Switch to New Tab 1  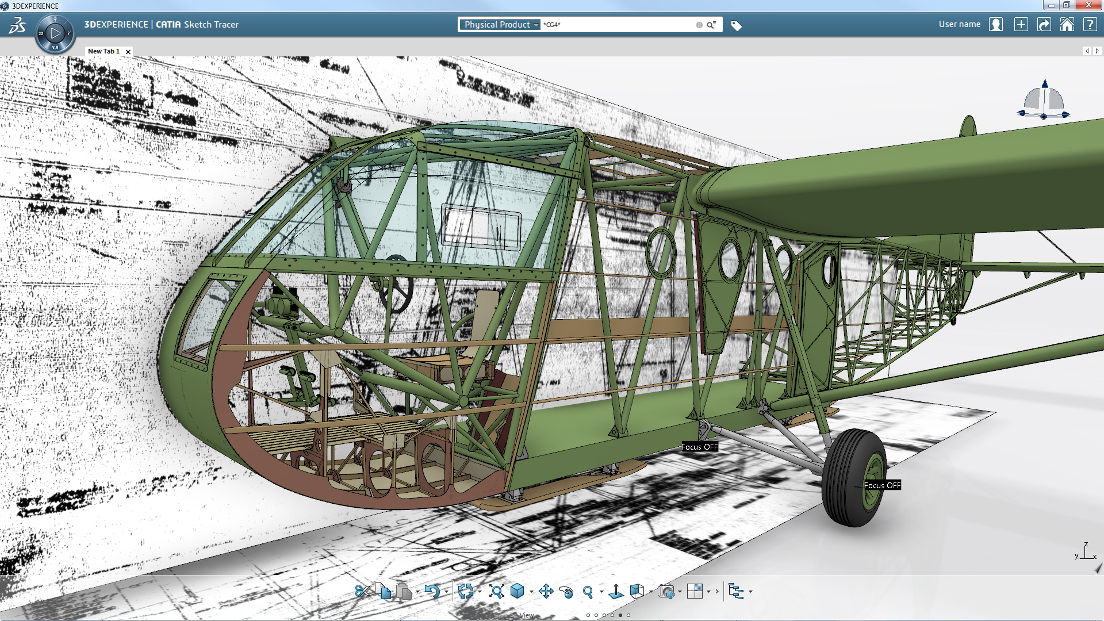[104, 51]
